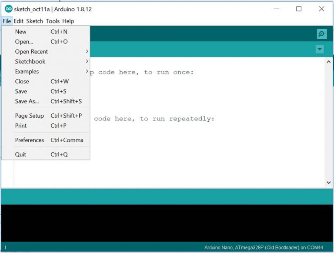Expand the Open Recent submenu
Image resolution: width=334 pixels, height=253 pixels.
coord(46,52)
